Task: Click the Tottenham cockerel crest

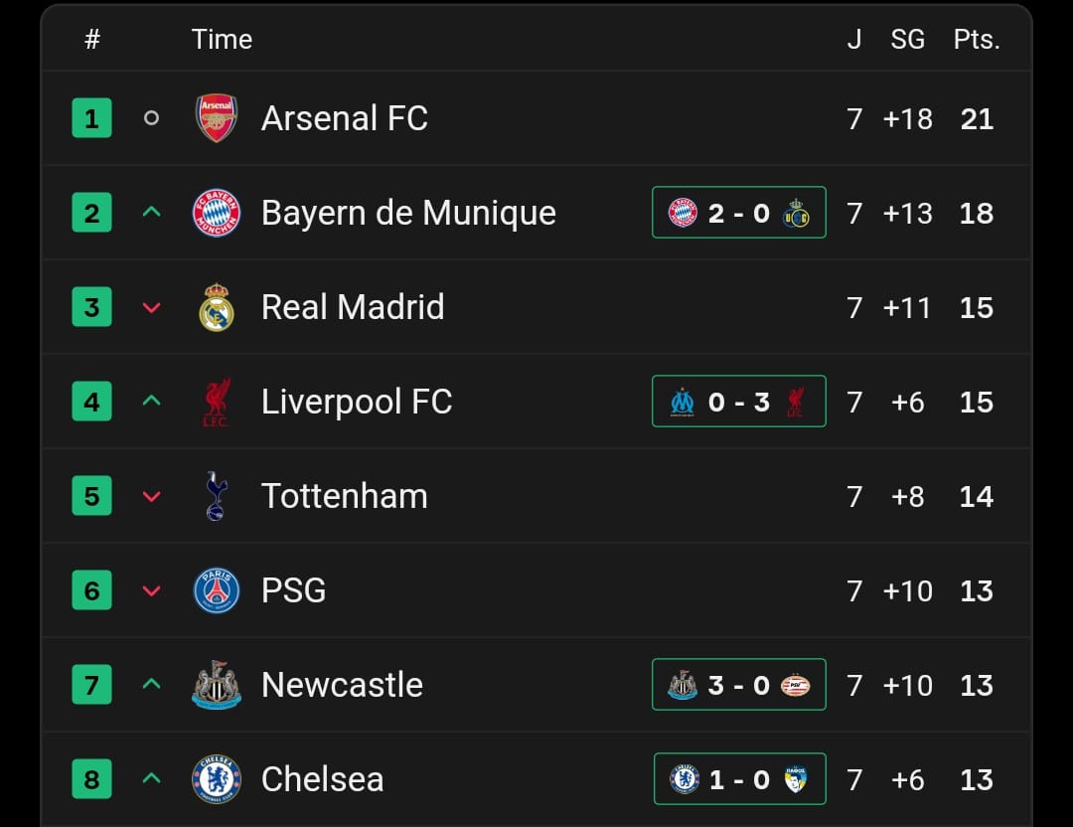Action: (x=217, y=496)
